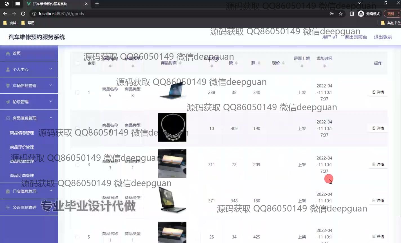Image resolution: width=401 pixels, height=243 pixels.
Task: Go to 首页 in the sidebar
Action: point(29,53)
